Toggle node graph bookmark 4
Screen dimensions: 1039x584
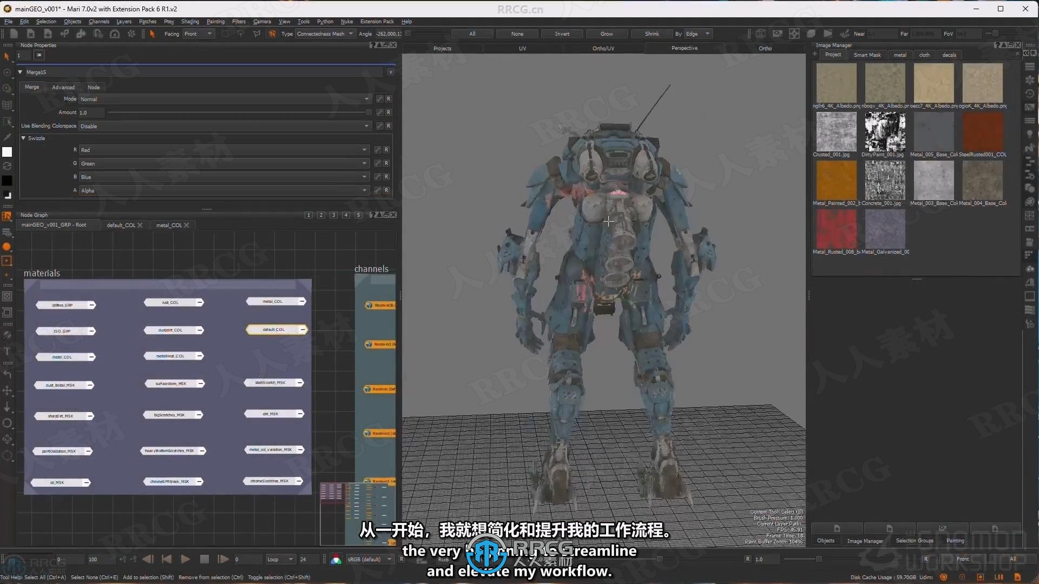(x=346, y=215)
